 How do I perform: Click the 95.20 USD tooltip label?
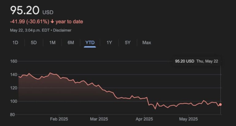[x=184, y=61]
